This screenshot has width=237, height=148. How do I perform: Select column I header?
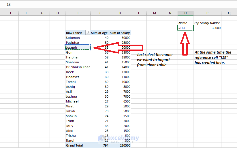click(x=78, y=13)
